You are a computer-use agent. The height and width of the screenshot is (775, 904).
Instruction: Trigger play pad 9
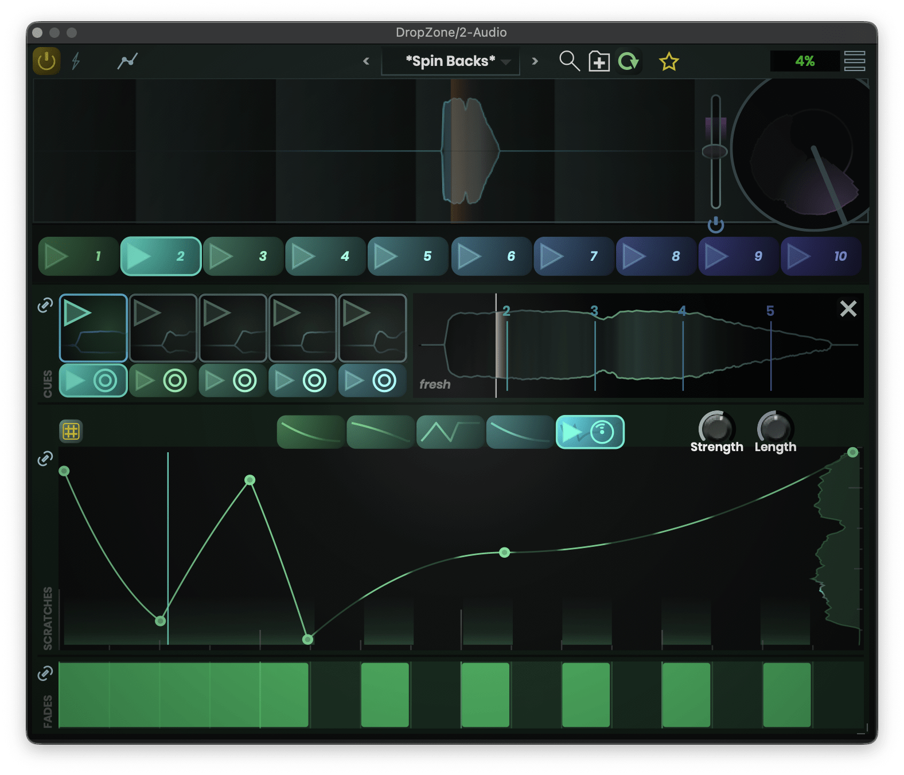click(x=738, y=256)
